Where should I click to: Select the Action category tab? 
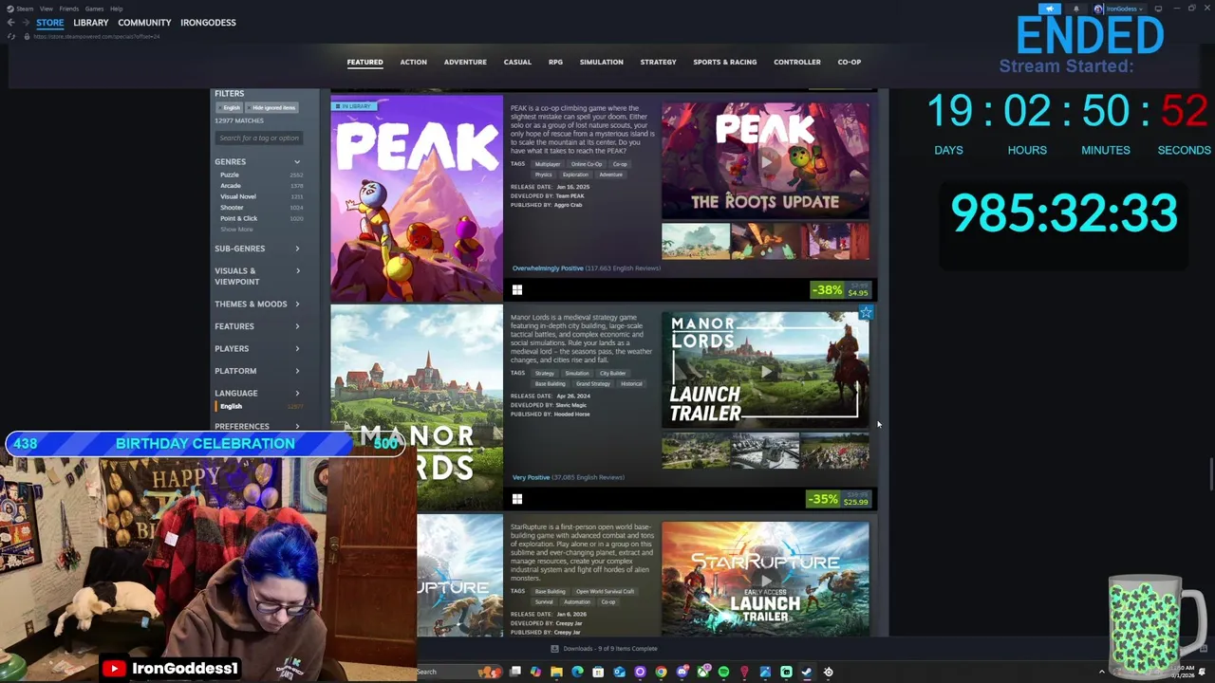(x=413, y=63)
